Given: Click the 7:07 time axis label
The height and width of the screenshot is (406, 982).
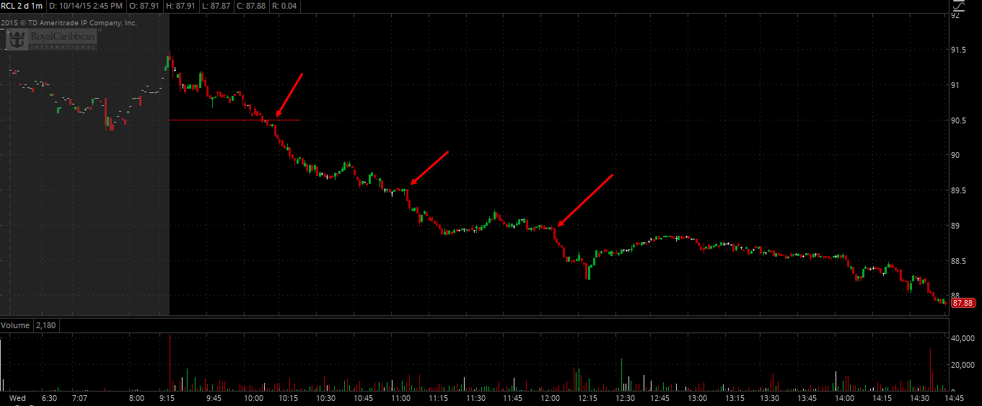Looking at the screenshot, I should click(80, 398).
